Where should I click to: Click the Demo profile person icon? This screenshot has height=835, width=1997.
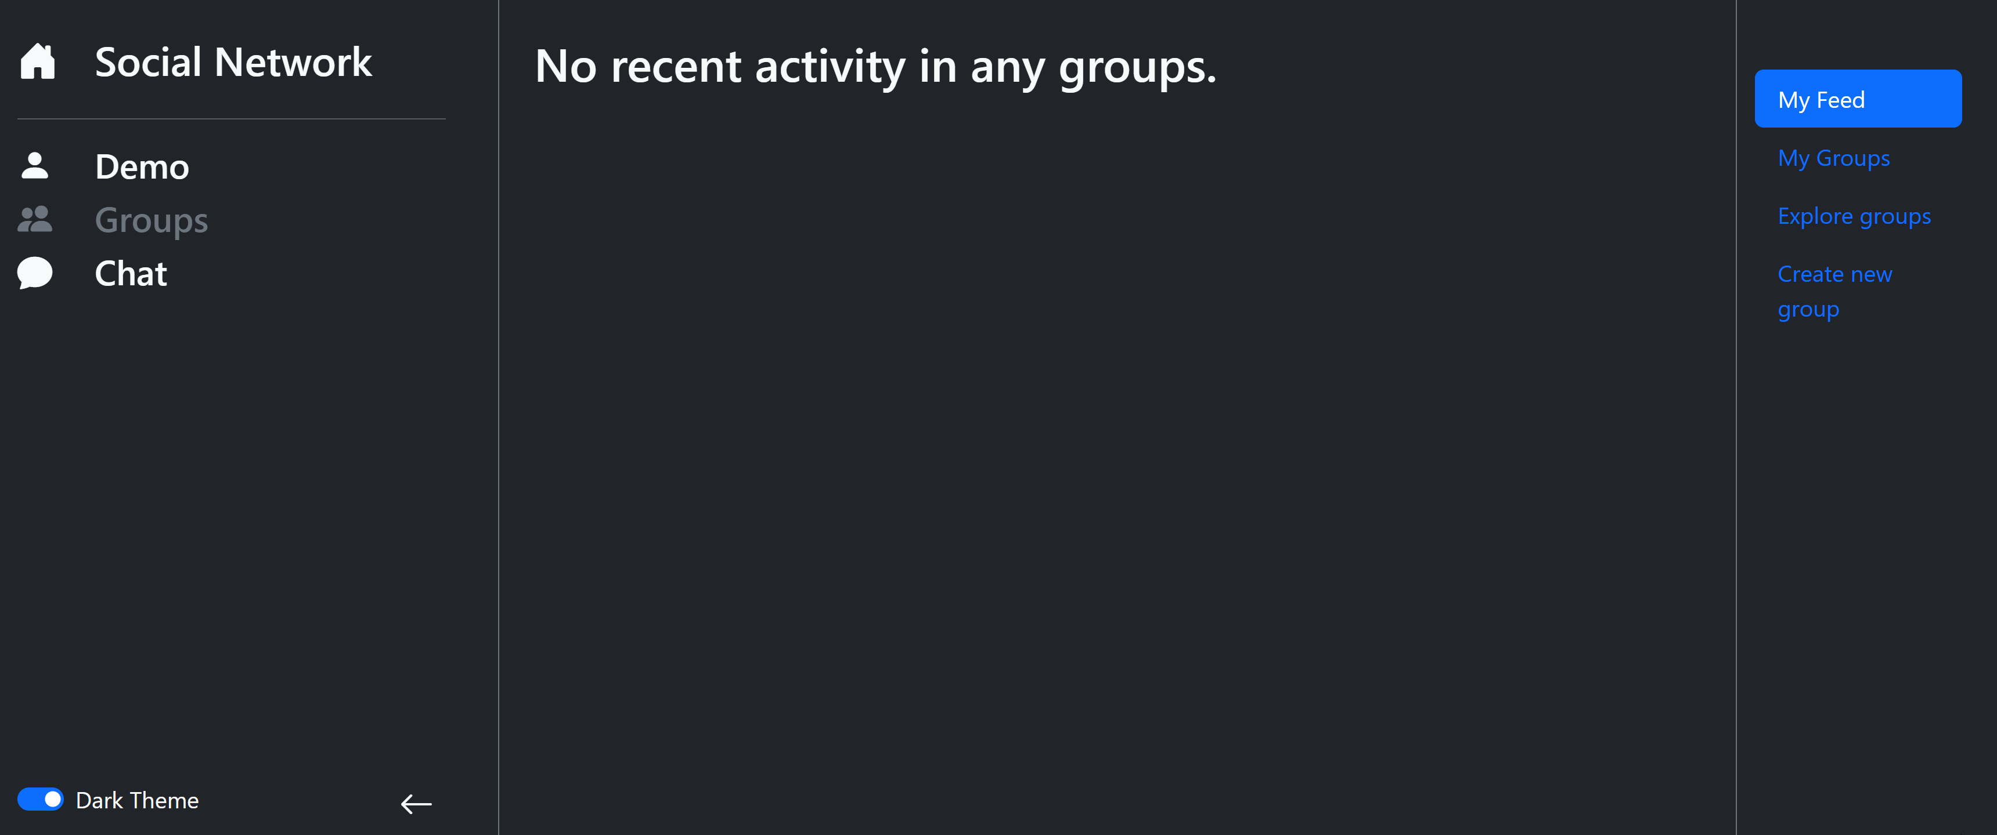pyautogui.click(x=35, y=166)
